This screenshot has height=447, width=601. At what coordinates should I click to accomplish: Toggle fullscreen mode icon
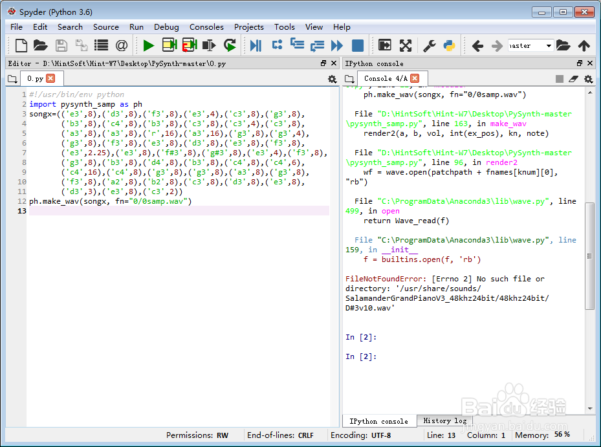tap(406, 46)
